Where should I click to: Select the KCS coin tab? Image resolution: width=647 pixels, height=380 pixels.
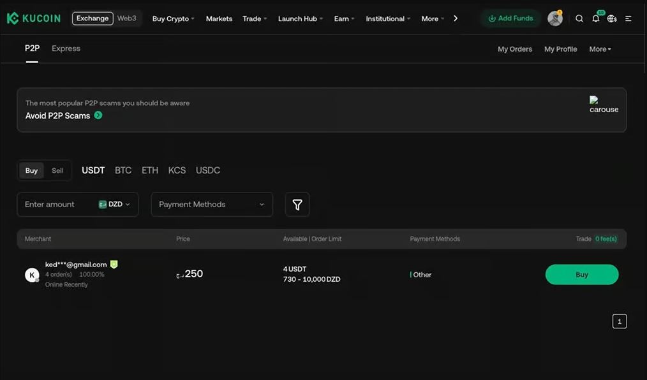[177, 170]
